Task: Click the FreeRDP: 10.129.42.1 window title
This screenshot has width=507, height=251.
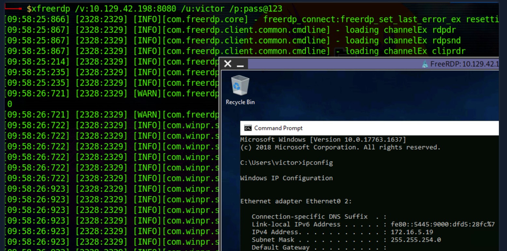Action: coord(464,64)
